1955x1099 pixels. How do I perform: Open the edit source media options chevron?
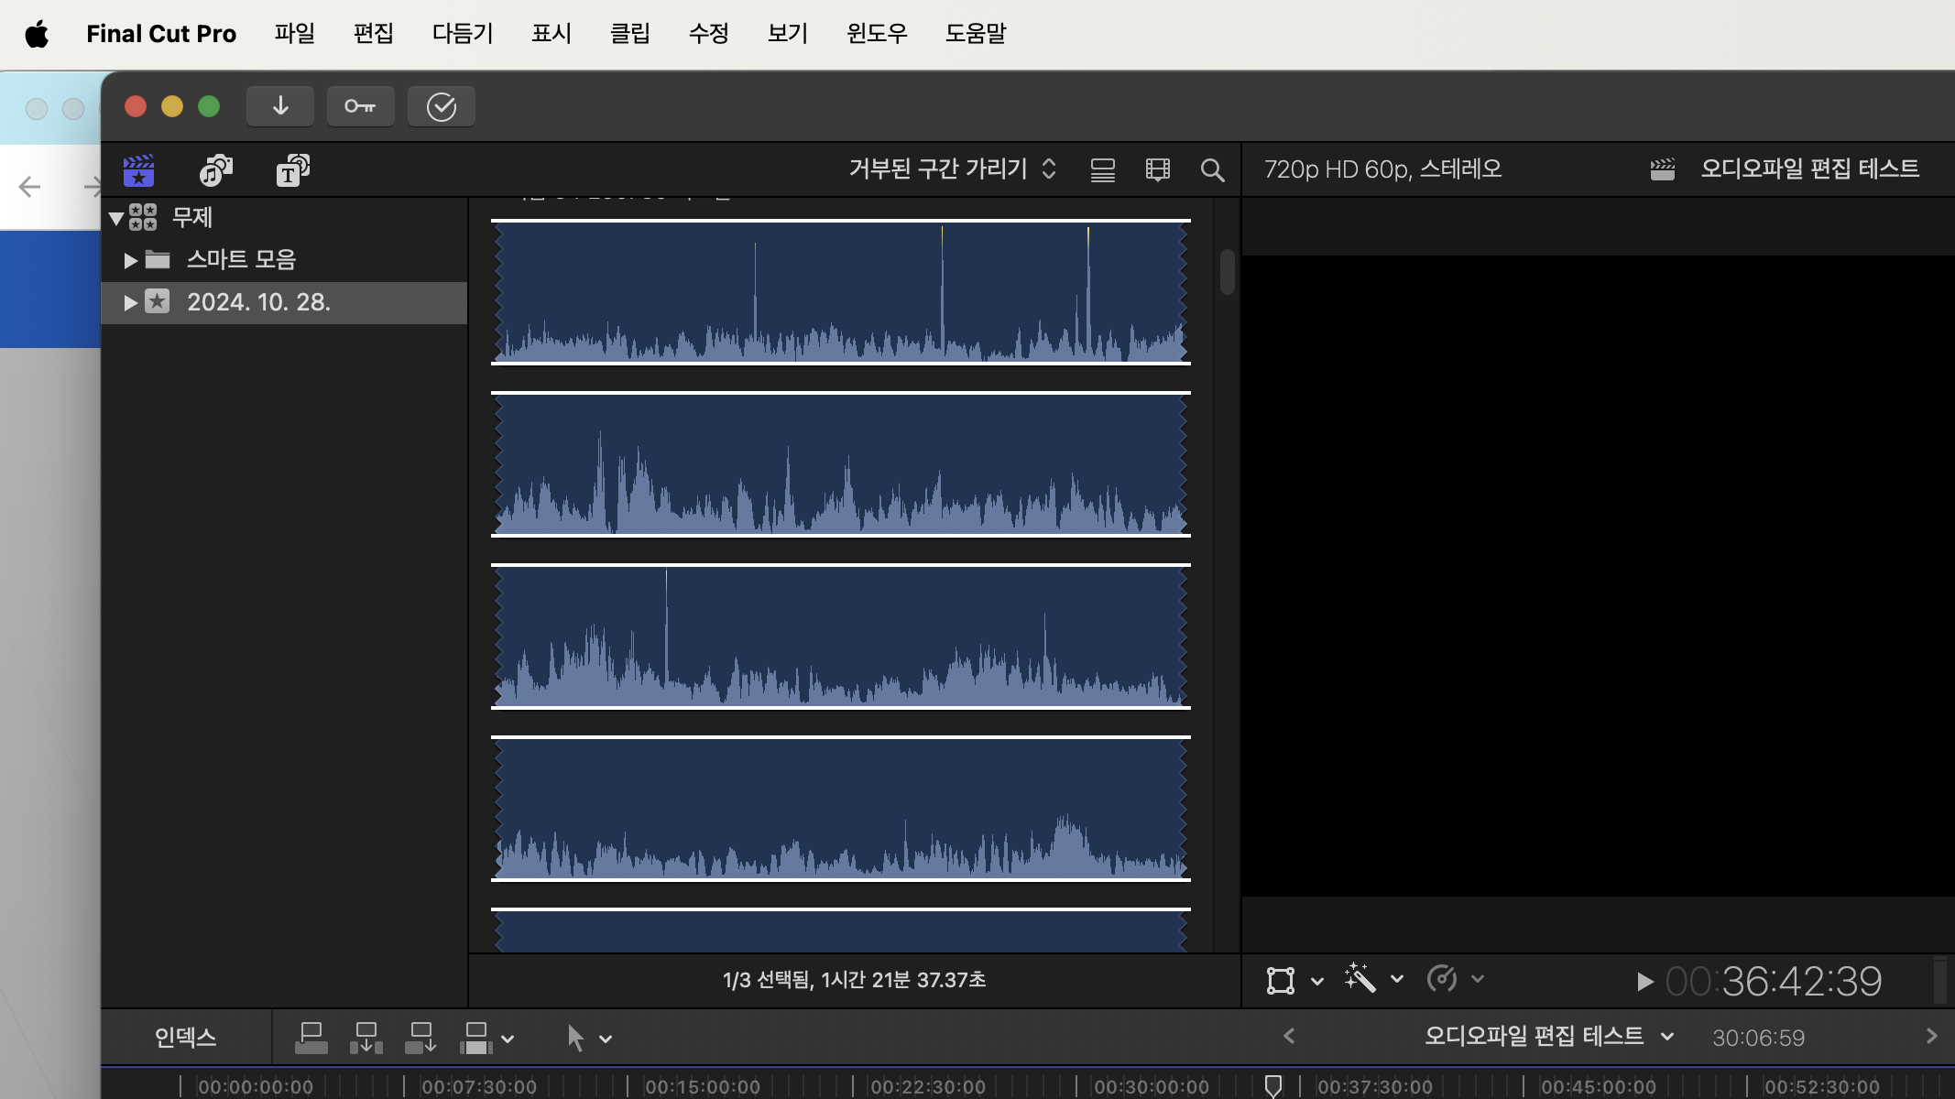coord(508,1039)
